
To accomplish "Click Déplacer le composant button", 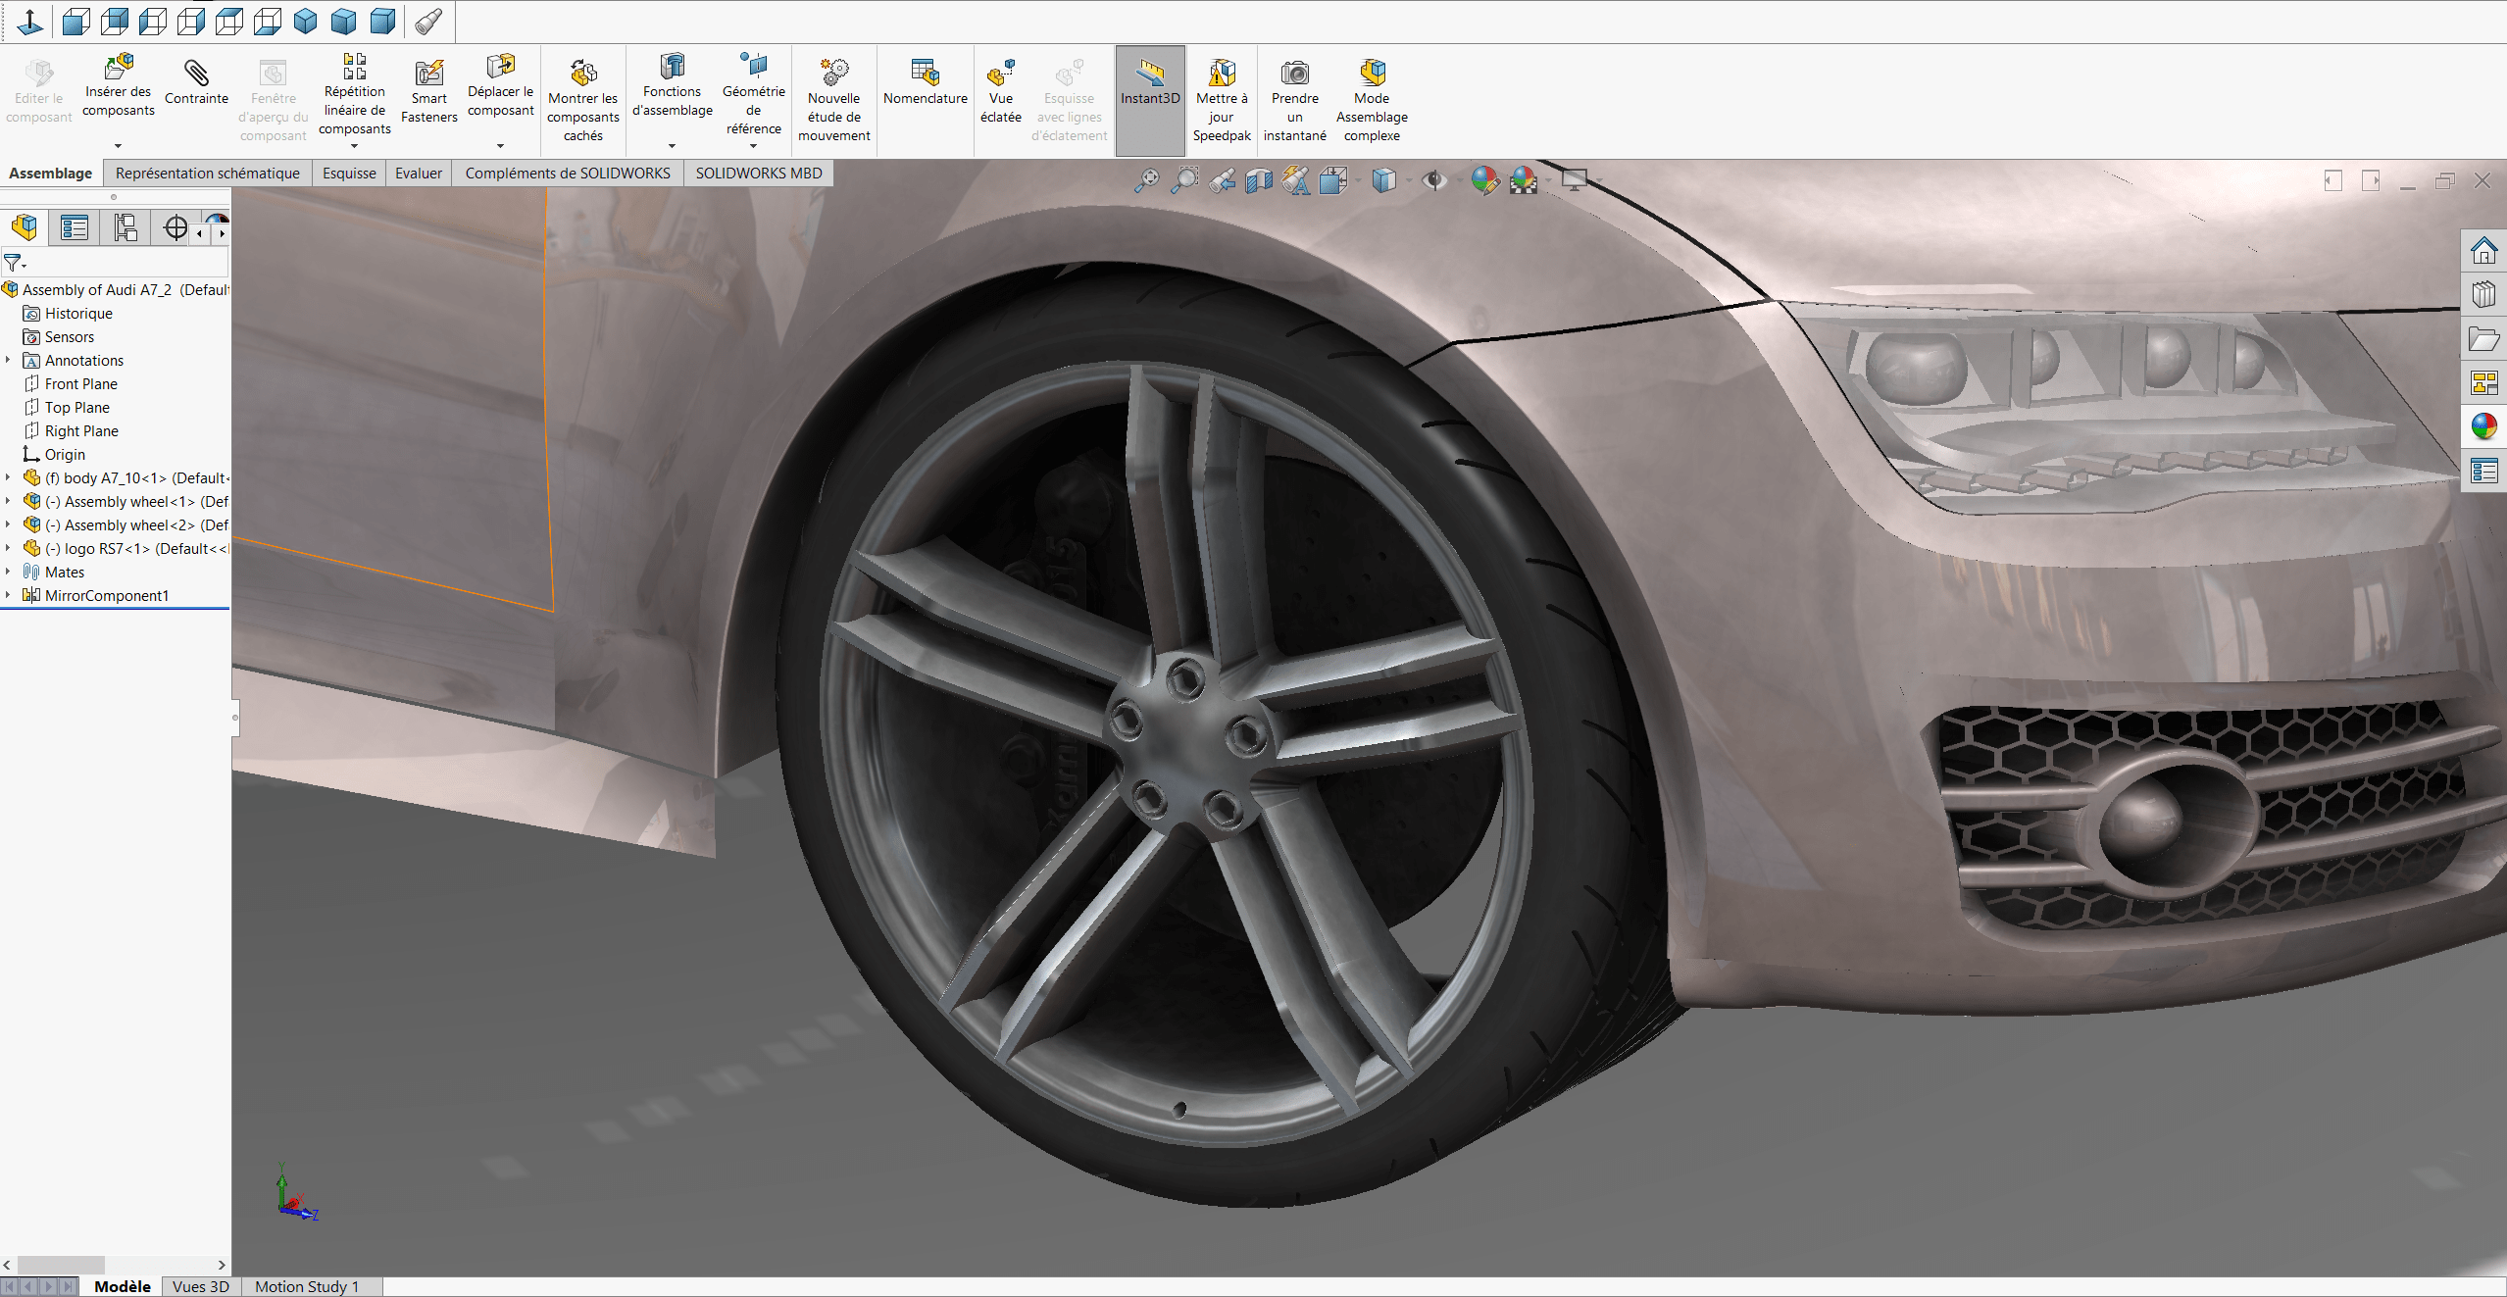I will pos(500,86).
